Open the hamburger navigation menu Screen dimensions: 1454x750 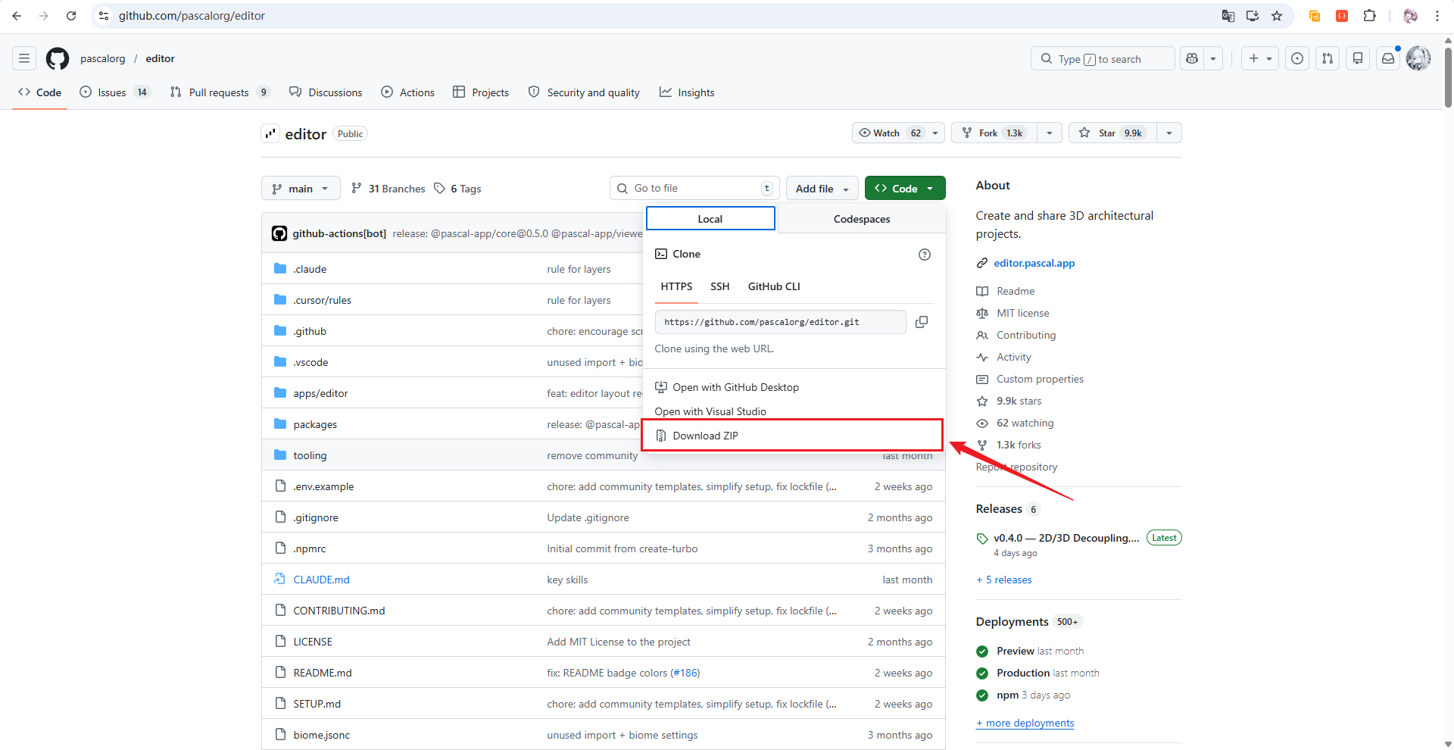point(24,58)
